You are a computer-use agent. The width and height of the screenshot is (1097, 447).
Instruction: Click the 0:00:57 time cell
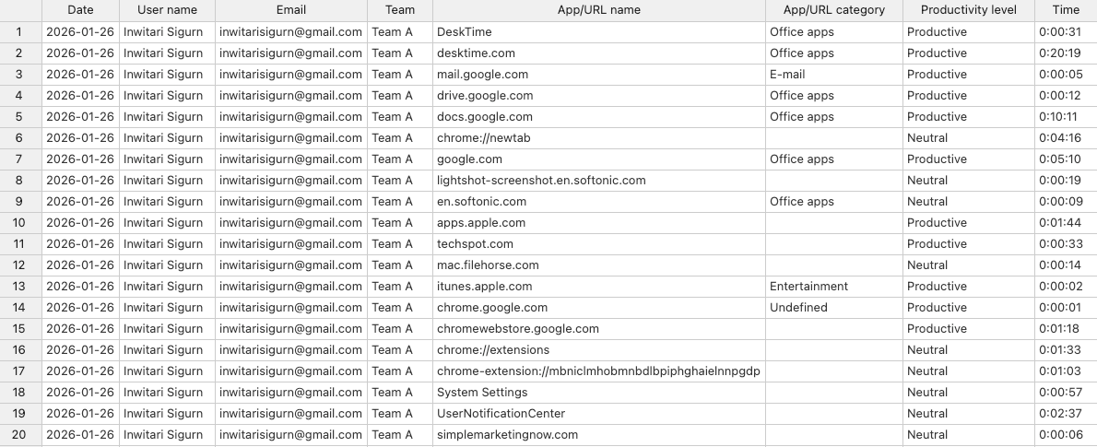1066,393
